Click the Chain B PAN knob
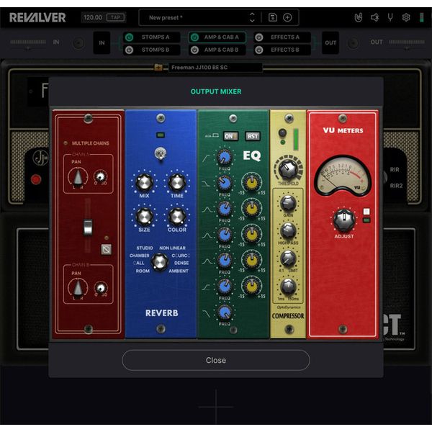The width and height of the screenshot is (432, 432). (78, 288)
